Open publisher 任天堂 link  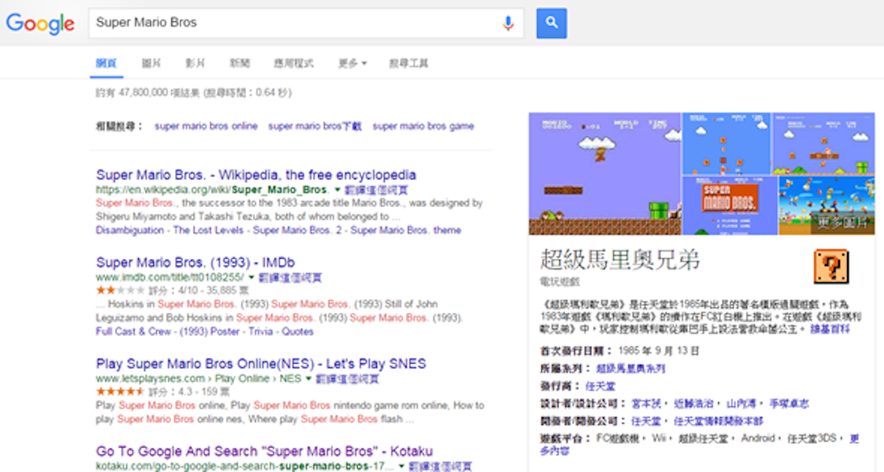[x=600, y=386]
